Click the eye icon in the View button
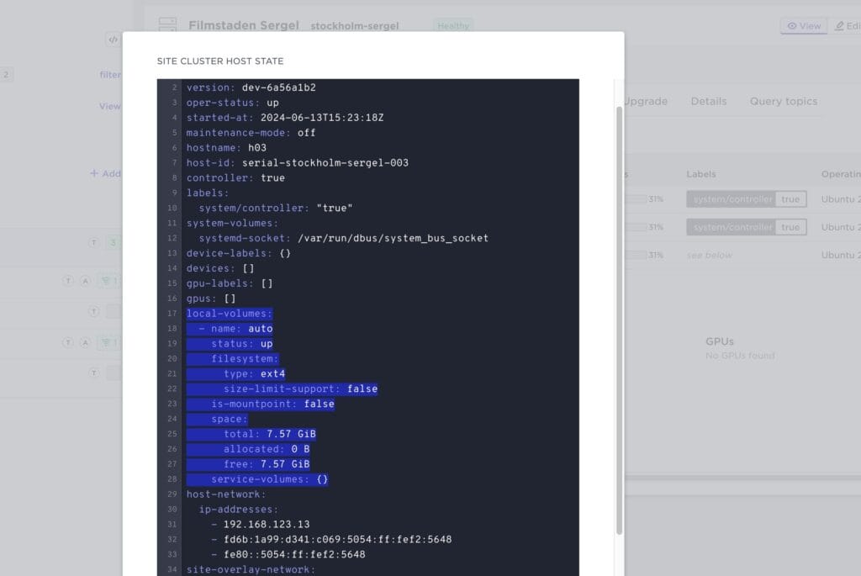Viewport: 861px width, 576px height. click(791, 26)
